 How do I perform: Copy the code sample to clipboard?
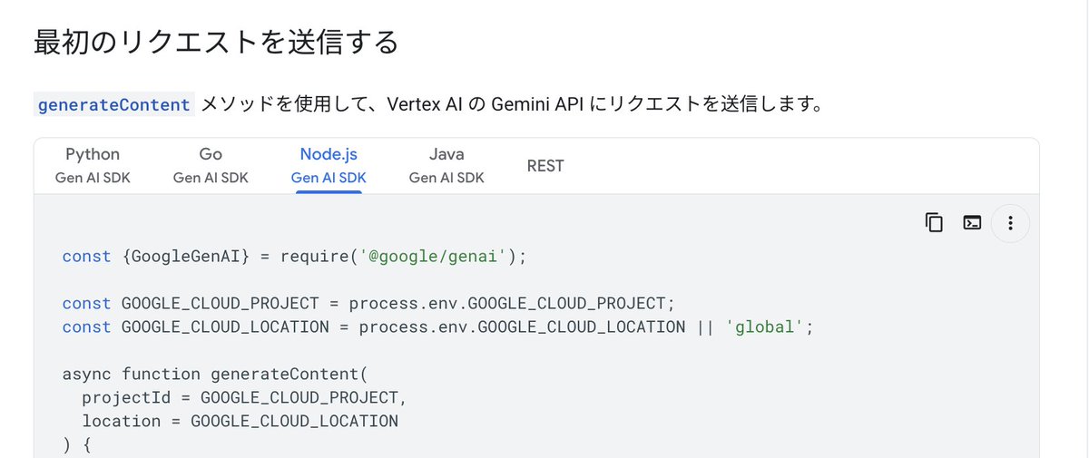point(934,222)
